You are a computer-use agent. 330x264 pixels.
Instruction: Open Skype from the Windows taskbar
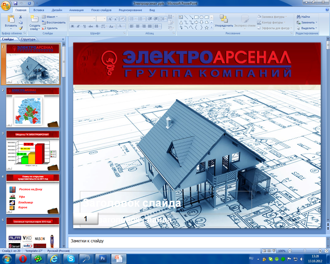point(71,259)
